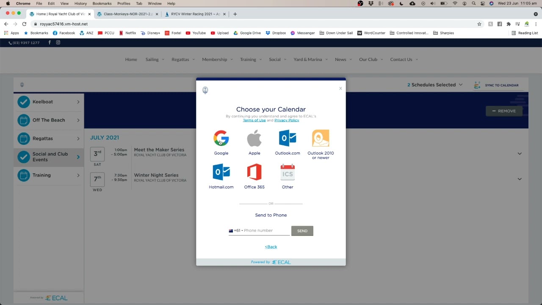The height and width of the screenshot is (305, 542).
Task: Close the Choose your Calendar dialog
Action: pyautogui.click(x=340, y=89)
